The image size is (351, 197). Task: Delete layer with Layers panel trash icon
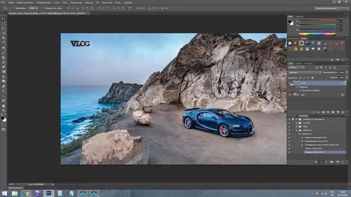pyautogui.click(x=343, y=112)
